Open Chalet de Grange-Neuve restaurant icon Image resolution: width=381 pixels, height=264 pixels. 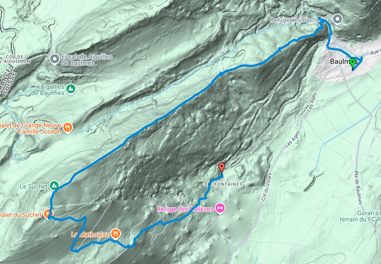tap(68, 127)
